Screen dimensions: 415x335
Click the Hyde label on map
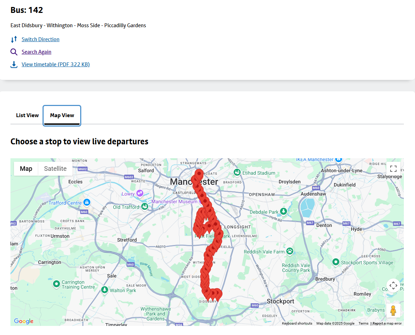pyautogui.click(x=356, y=229)
